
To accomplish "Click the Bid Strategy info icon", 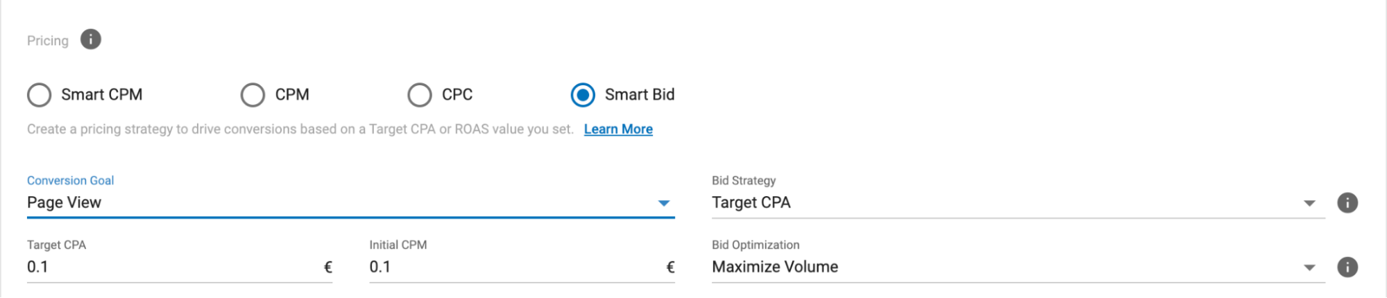I will tap(1347, 202).
